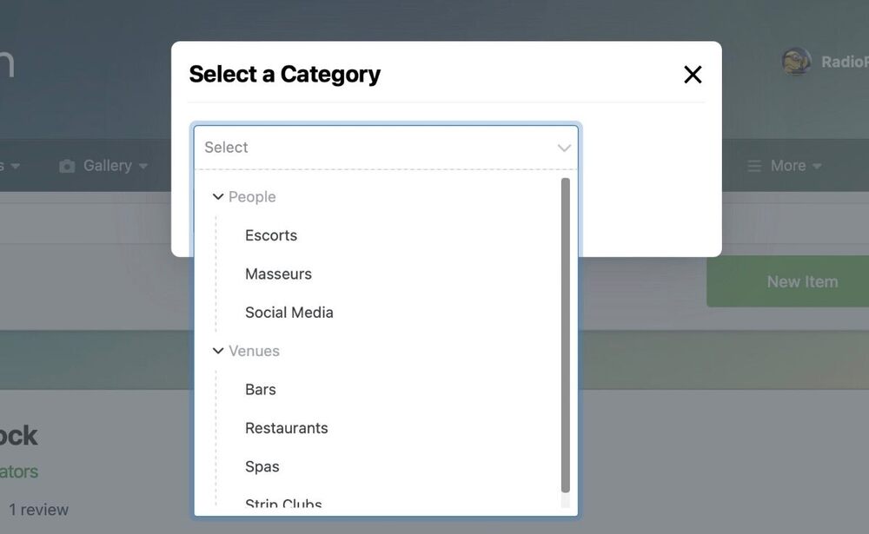Viewport: 869px width, 534px height.
Task: Select the Restaurants category
Action: click(x=287, y=428)
